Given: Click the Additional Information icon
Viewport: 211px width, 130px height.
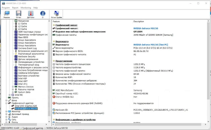Looking at the screenshot, I should pyautogui.click(x=16, y=73).
